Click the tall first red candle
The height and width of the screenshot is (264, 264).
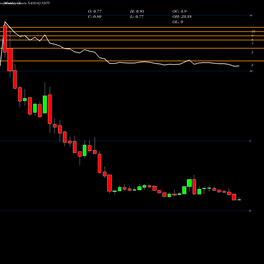click(5, 39)
